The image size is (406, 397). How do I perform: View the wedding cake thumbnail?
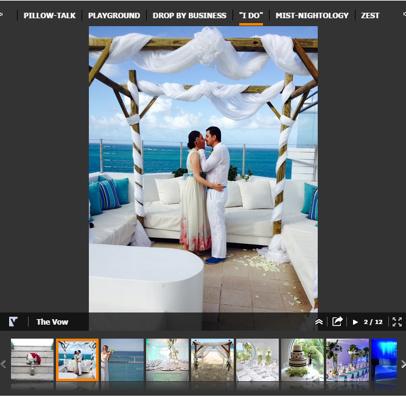point(303,360)
